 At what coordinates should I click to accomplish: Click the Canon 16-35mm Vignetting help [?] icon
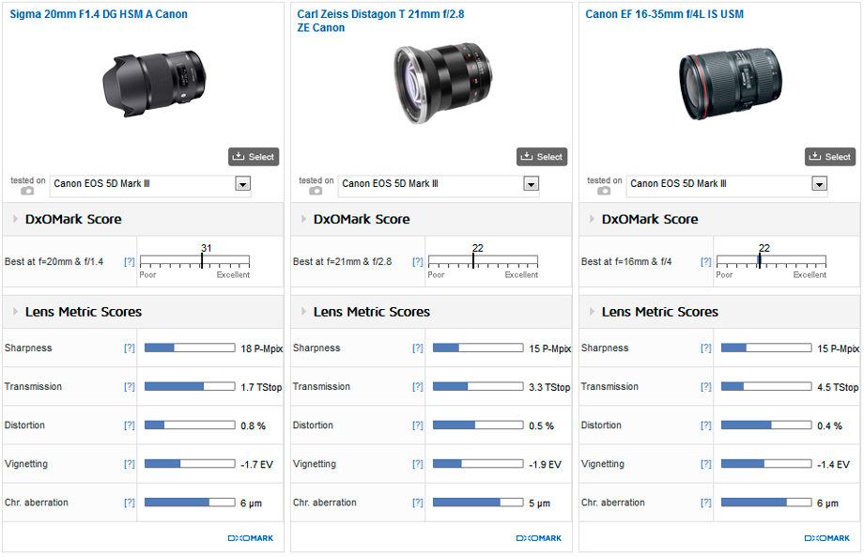pyautogui.click(x=706, y=464)
